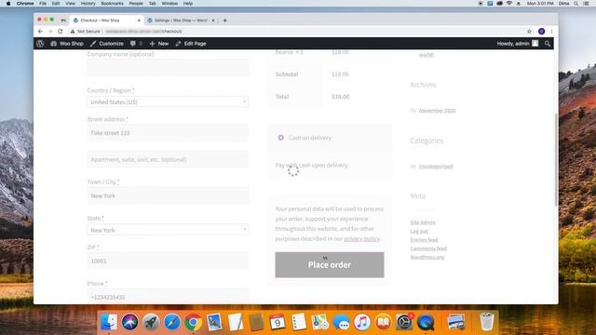Click the search magnifier in WordPress admin bar
Screen dimensions: 596x335
coord(548,44)
